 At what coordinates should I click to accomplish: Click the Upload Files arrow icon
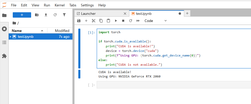pos(46,15)
